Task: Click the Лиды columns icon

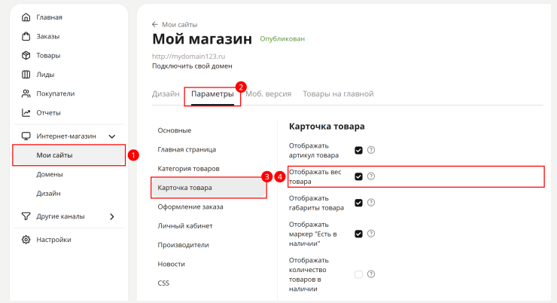Action: tap(26, 75)
